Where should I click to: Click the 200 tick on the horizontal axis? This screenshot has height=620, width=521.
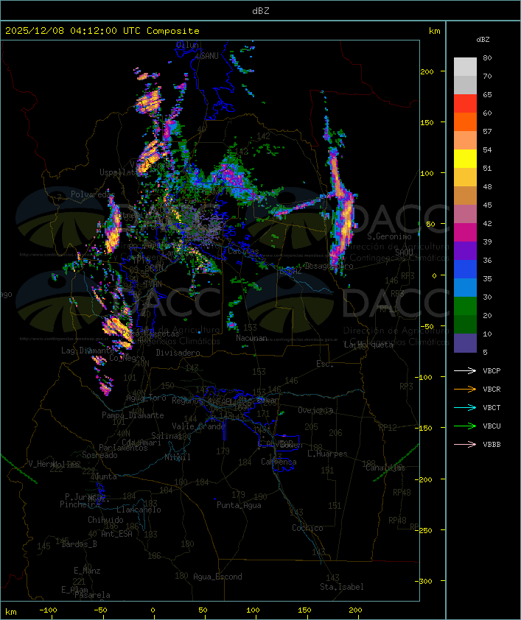(x=355, y=610)
